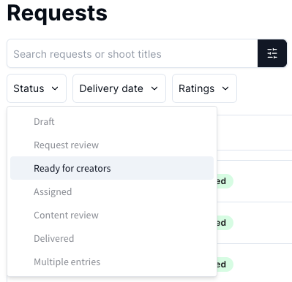Click the Requests page heading

click(57, 13)
